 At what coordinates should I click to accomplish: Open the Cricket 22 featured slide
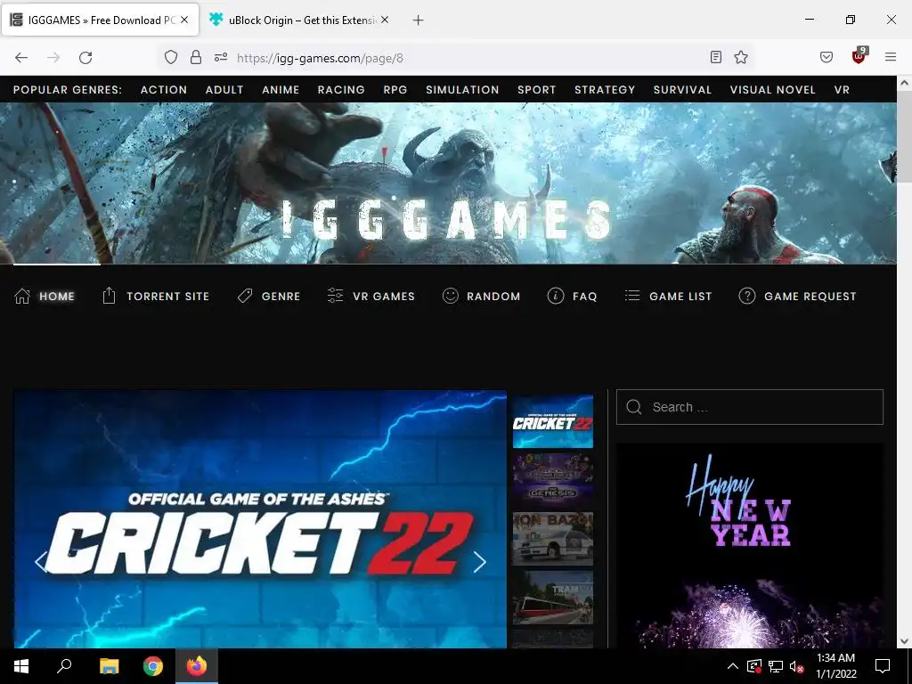tap(260, 519)
